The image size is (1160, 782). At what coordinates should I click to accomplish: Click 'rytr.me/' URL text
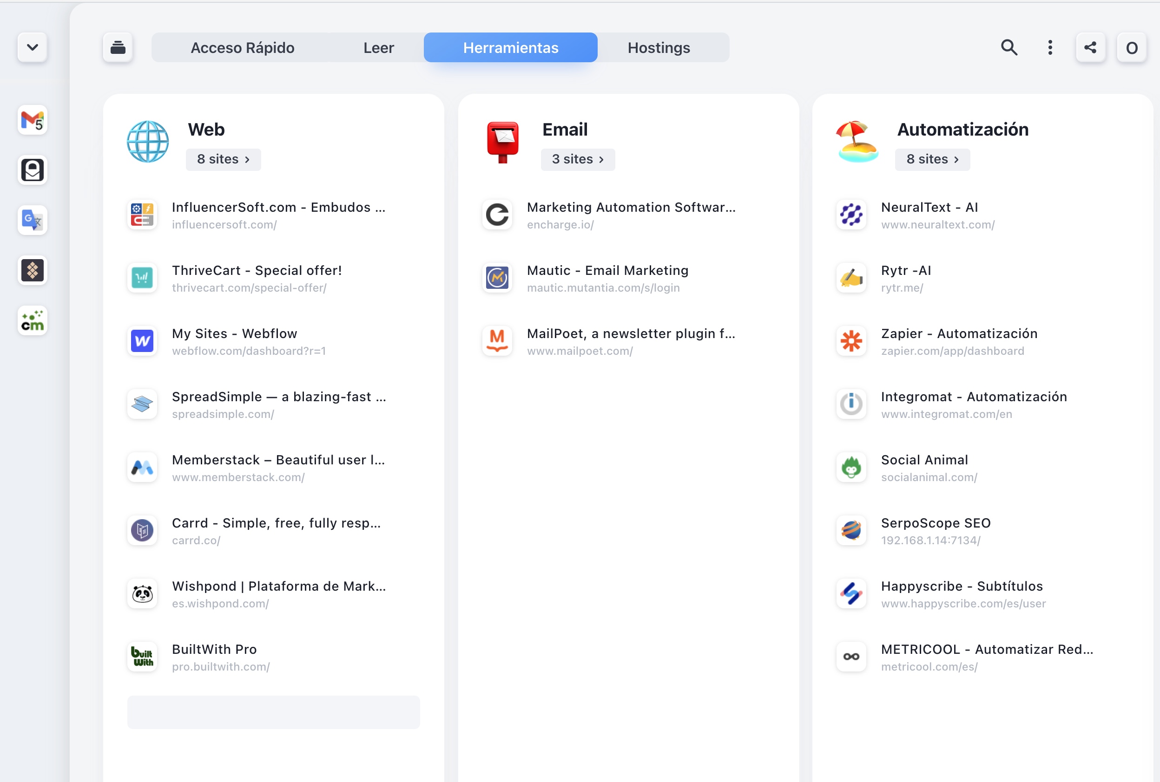pos(903,288)
